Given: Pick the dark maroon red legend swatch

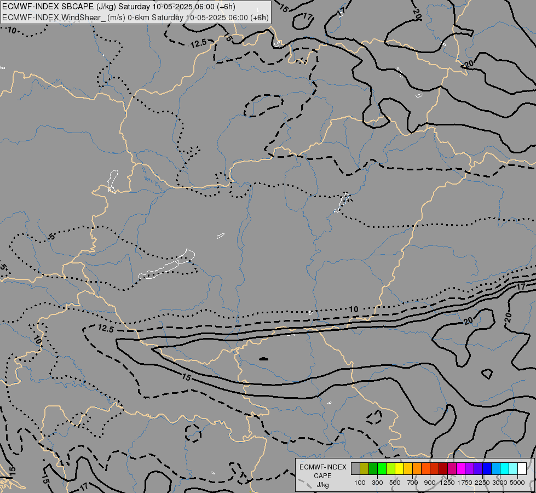Looking at the screenshot, I should click(443, 469).
